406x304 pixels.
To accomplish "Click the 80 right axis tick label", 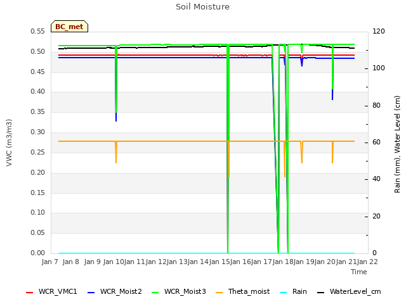I will click(x=376, y=106).
